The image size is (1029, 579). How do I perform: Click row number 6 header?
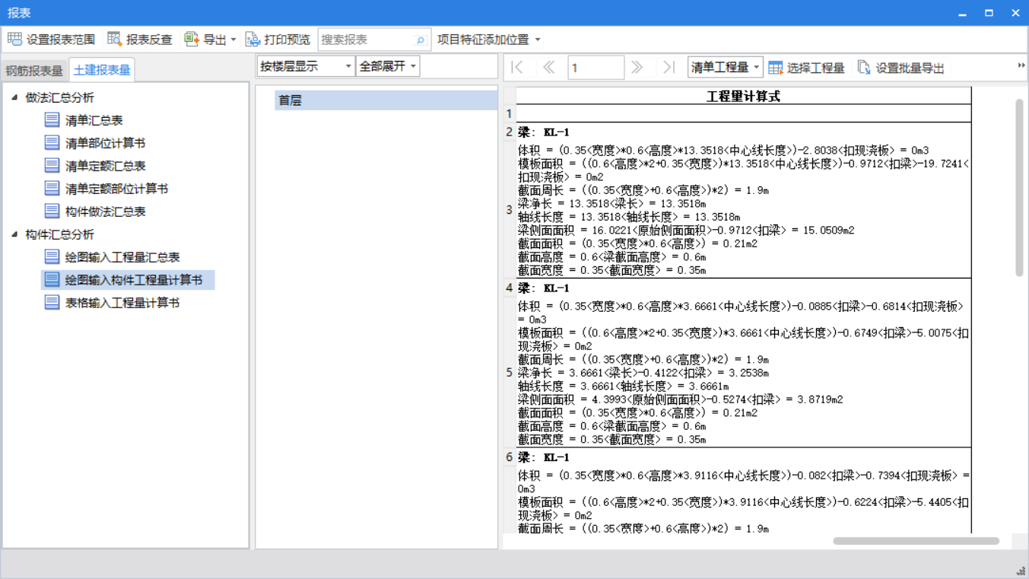510,457
